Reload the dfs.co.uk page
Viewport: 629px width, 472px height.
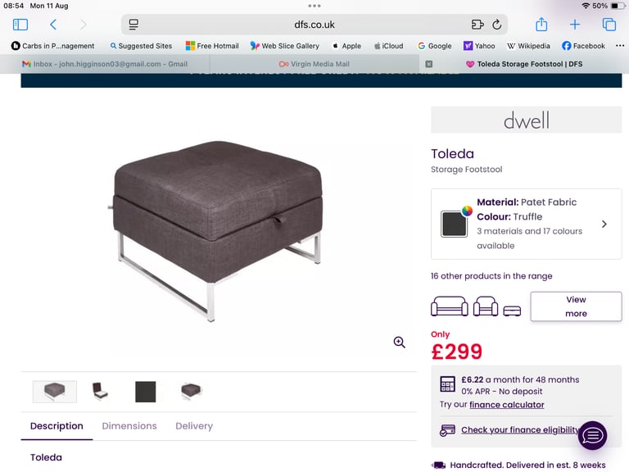tap(496, 25)
